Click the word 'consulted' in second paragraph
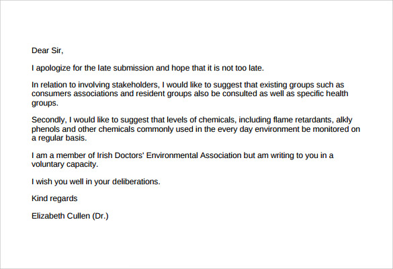393x269 pixels. coord(240,93)
